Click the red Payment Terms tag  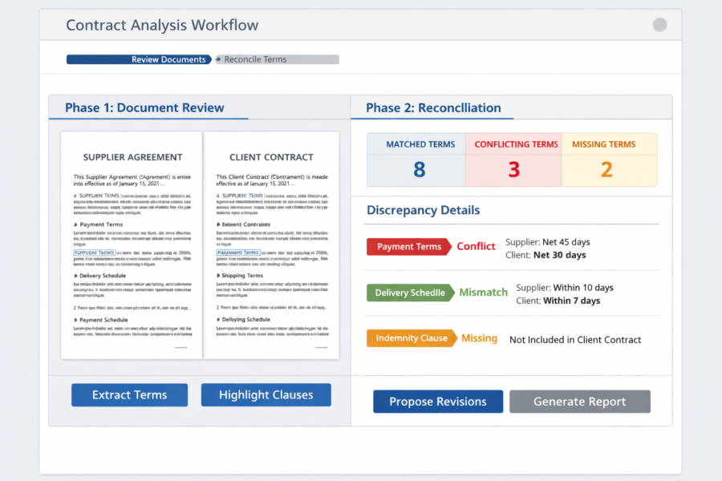click(409, 247)
